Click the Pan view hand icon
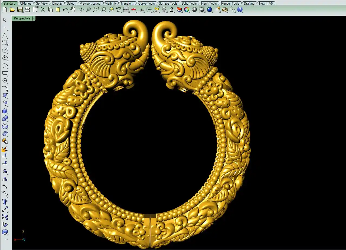 (73, 10)
